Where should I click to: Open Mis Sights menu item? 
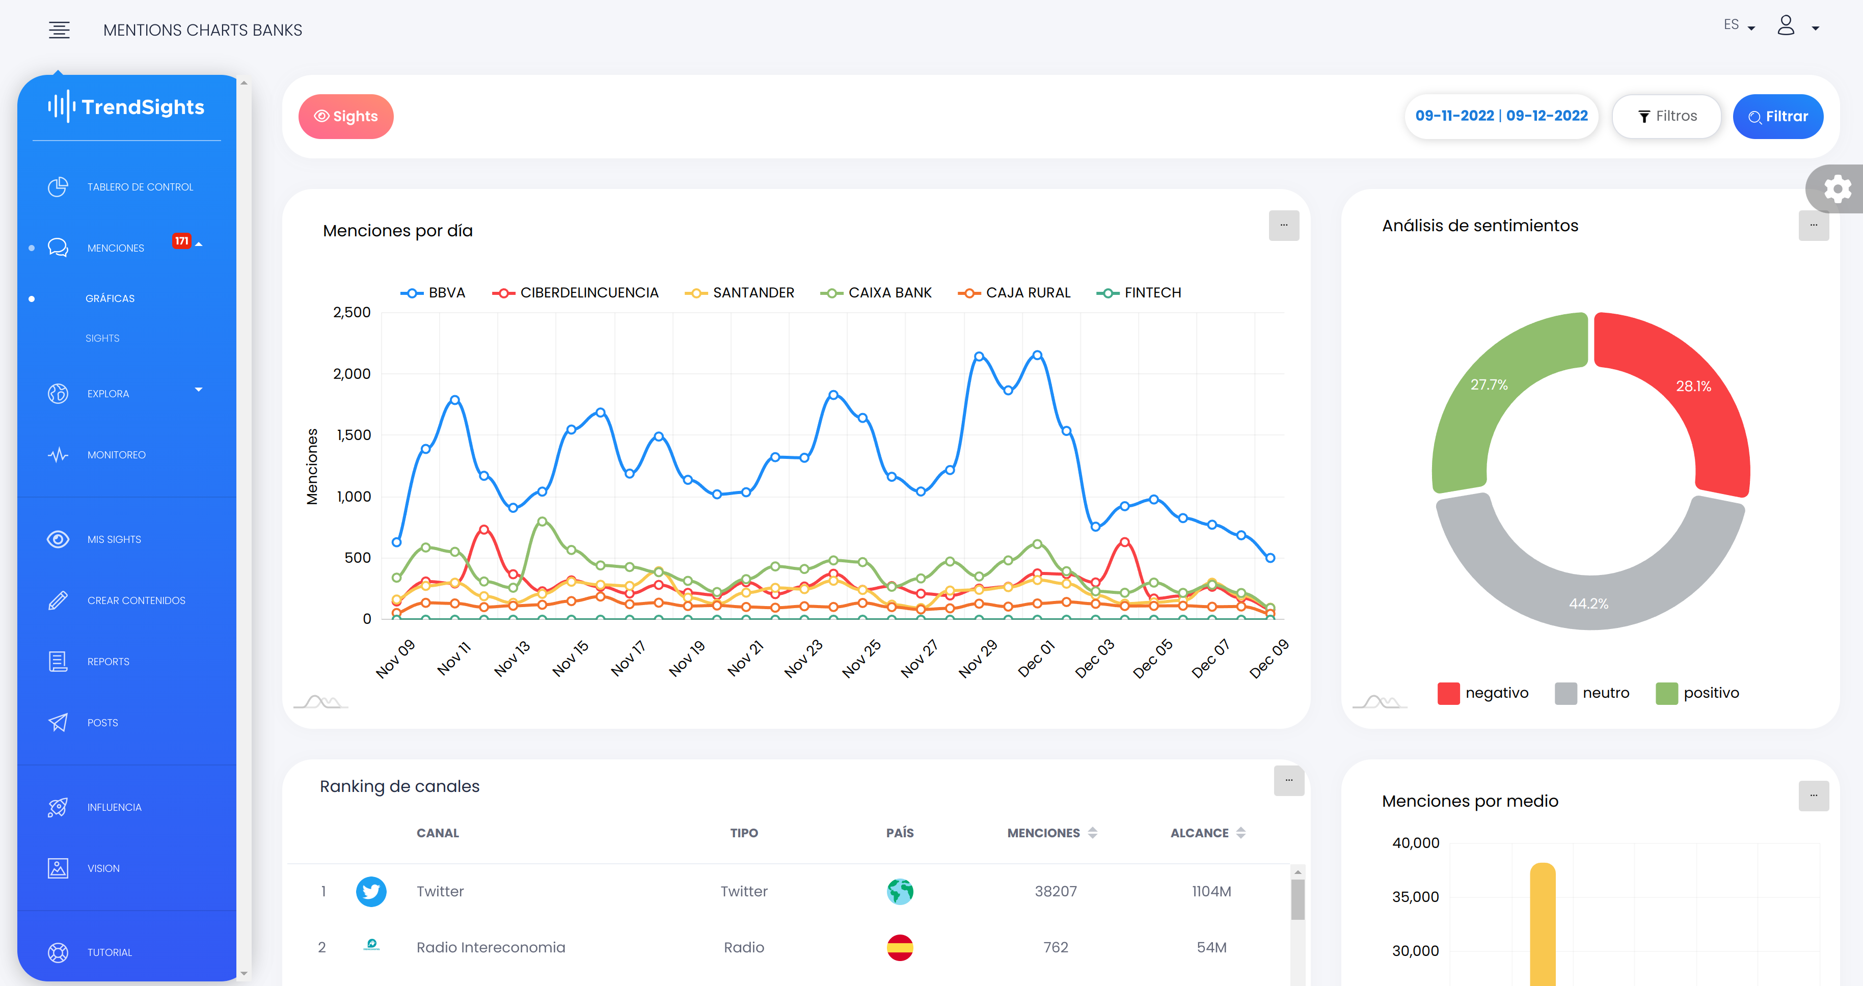[x=126, y=539]
